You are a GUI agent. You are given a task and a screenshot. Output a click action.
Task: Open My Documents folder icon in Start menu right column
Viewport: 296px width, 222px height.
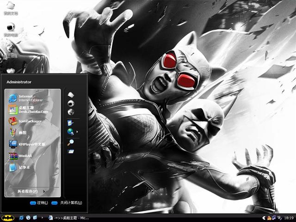[x=71, y=95]
